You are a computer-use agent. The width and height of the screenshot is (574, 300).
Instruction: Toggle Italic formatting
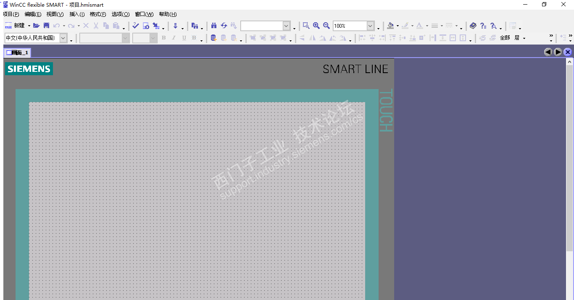(174, 38)
